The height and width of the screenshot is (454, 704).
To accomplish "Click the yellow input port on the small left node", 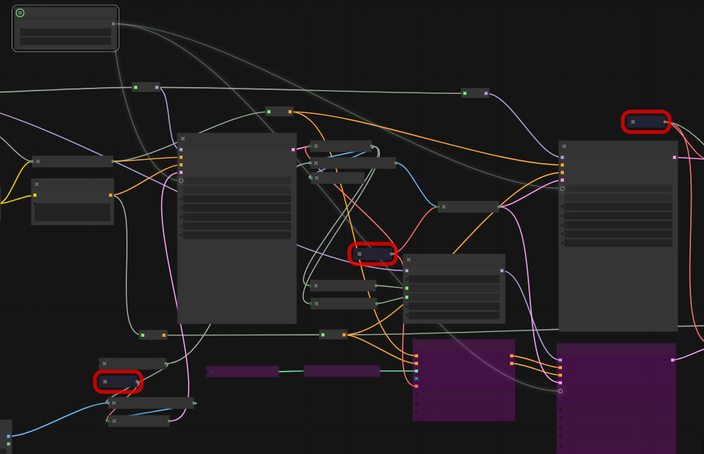I will [35, 195].
